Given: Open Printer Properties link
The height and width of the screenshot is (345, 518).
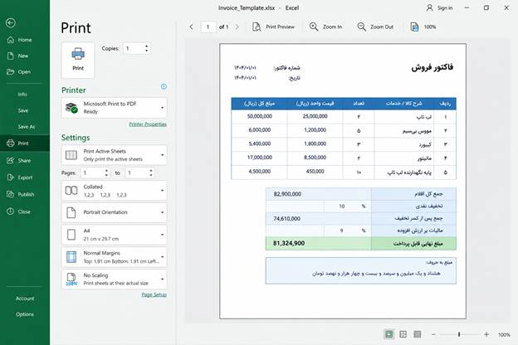Looking at the screenshot, I should coord(148,124).
